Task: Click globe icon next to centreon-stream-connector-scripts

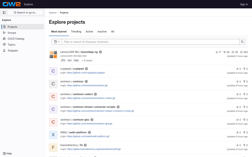Action: coord(118,107)
